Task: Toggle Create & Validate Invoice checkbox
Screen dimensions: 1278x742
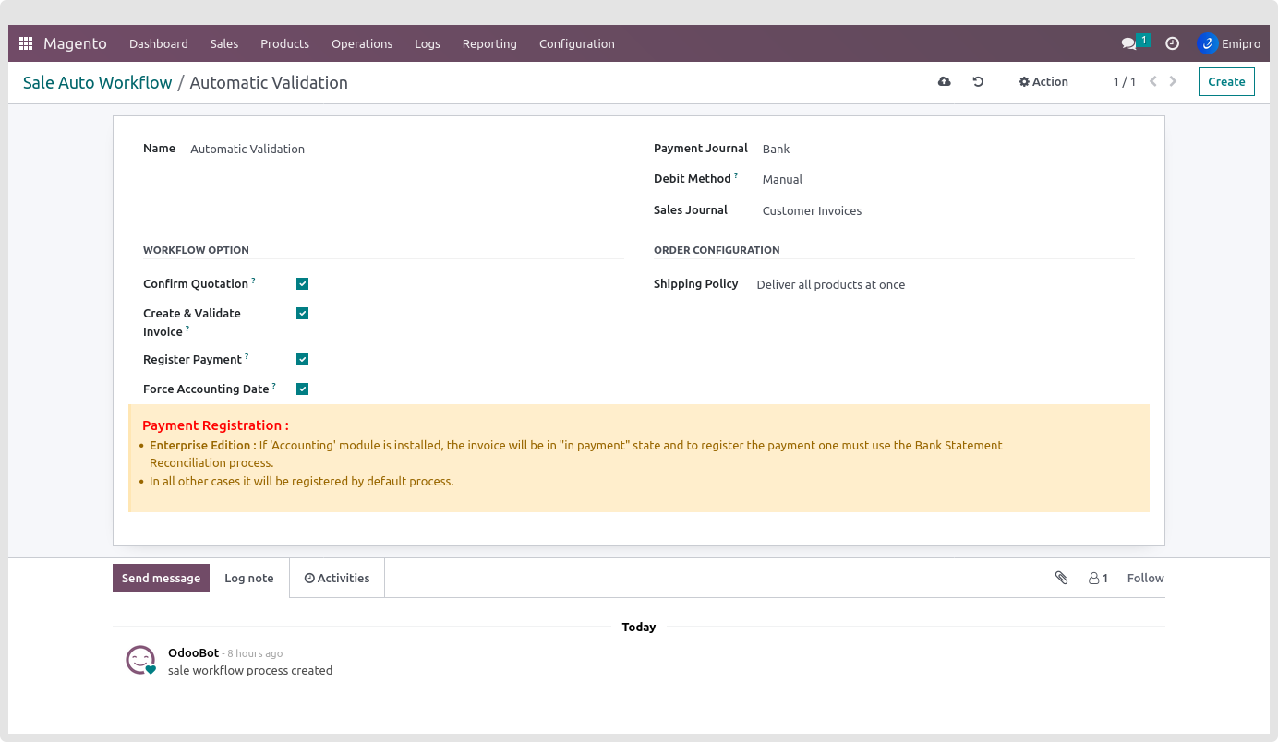Action: click(x=302, y=314)
